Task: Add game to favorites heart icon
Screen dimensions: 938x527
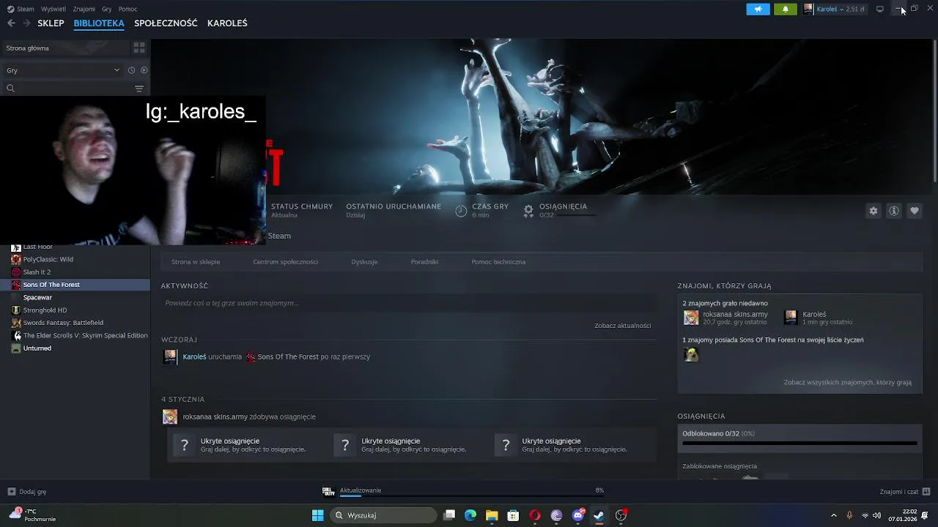Action: (x=915, y=211)
